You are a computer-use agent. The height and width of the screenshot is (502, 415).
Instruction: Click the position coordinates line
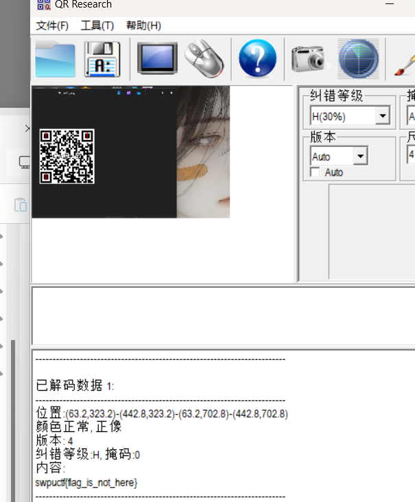click(x=162, y=413)
